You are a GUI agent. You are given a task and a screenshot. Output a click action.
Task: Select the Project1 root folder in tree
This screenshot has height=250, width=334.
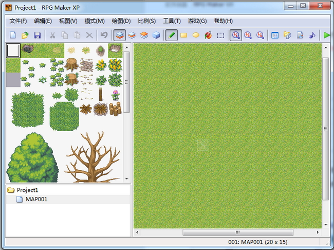coord(27,190)
